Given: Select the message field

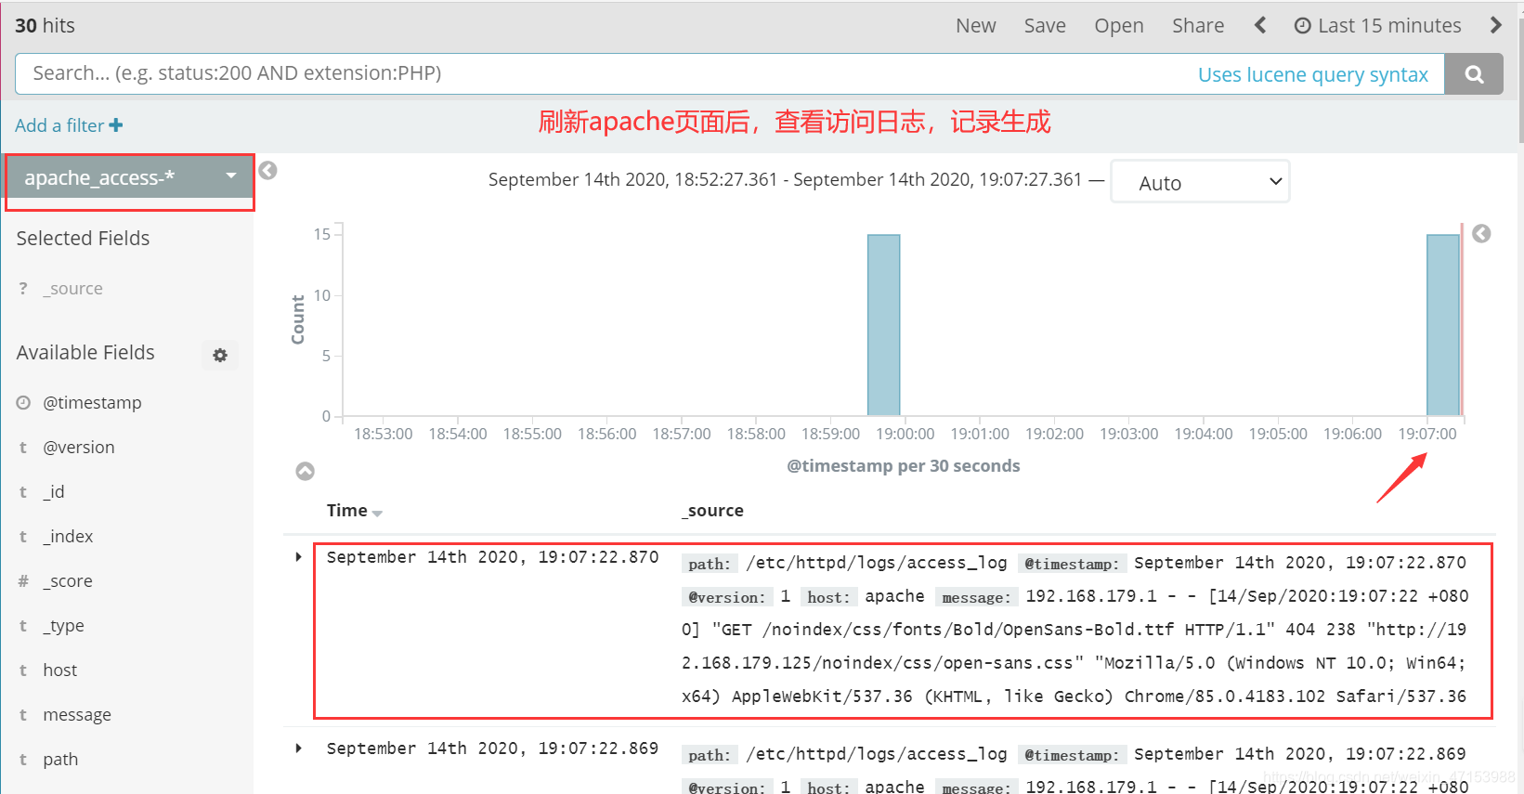Looking at the screenshot, I should tap(77, 715).
